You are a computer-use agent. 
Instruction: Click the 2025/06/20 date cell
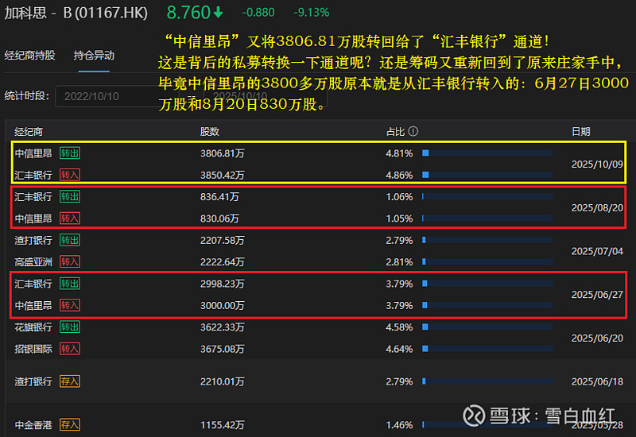click(597, 338)
